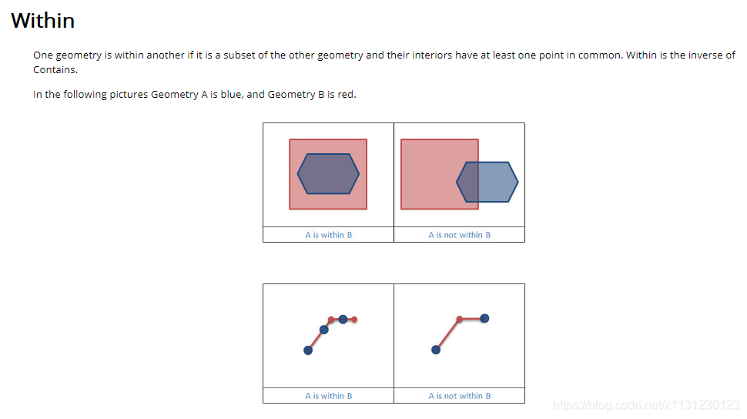Click the blue hexagon fully inside the red square
Screen dimensions: 747x419
pos(328,173)
